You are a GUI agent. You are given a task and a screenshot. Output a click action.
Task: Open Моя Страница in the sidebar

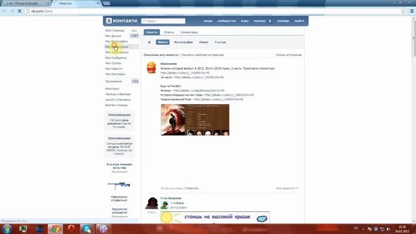[114, 31]
